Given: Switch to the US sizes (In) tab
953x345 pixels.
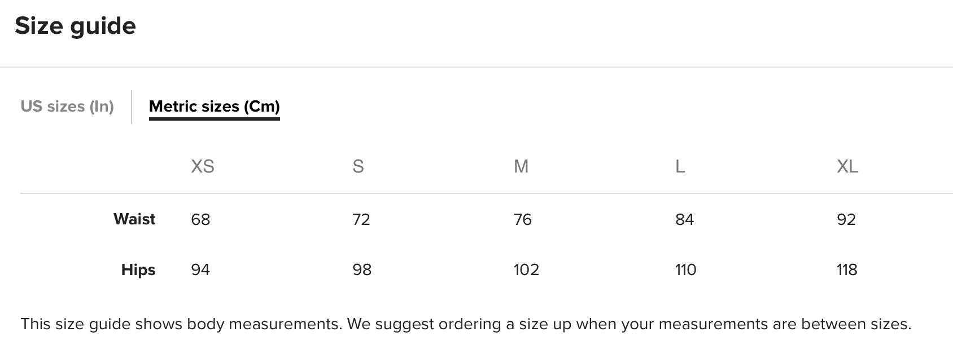Looking at the screenshot, I should tap(67, 107).
